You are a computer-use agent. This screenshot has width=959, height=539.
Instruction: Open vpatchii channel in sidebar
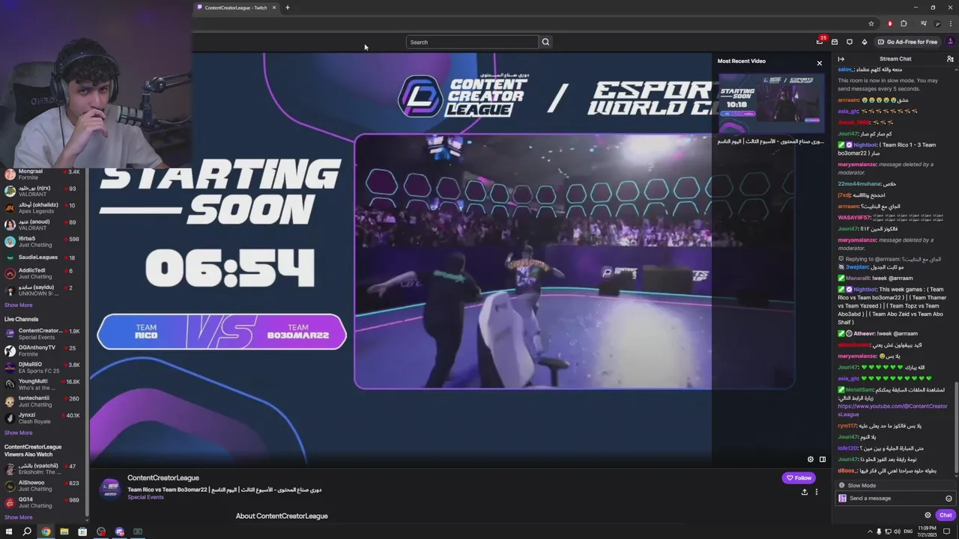44,469
